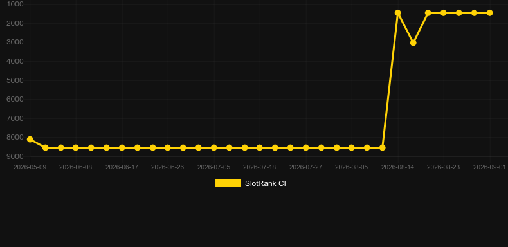508x247 pixels.
Task: Click the y-axis label 2000
Action: click(15, 23)
